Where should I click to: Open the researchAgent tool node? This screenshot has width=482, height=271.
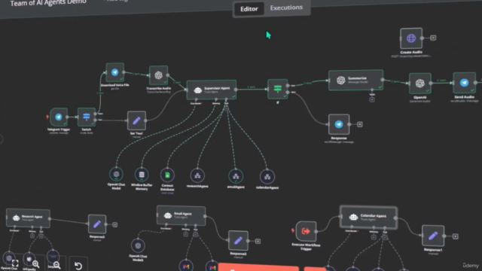pyautogui.click(x=197, y=175)
